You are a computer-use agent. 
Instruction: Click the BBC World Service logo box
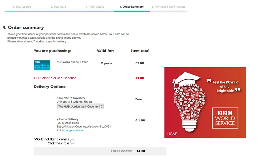click(225, 118)
